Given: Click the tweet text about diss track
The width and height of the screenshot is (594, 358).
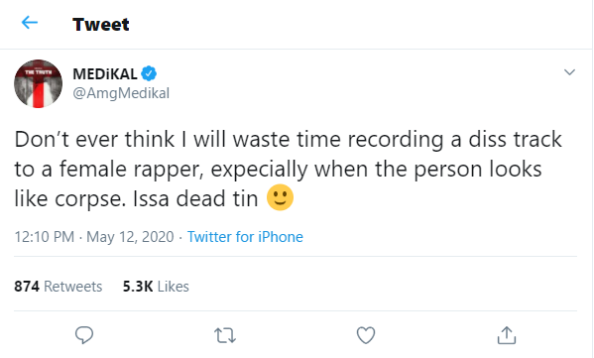Looking at the screenshot, I should point(288,169).
